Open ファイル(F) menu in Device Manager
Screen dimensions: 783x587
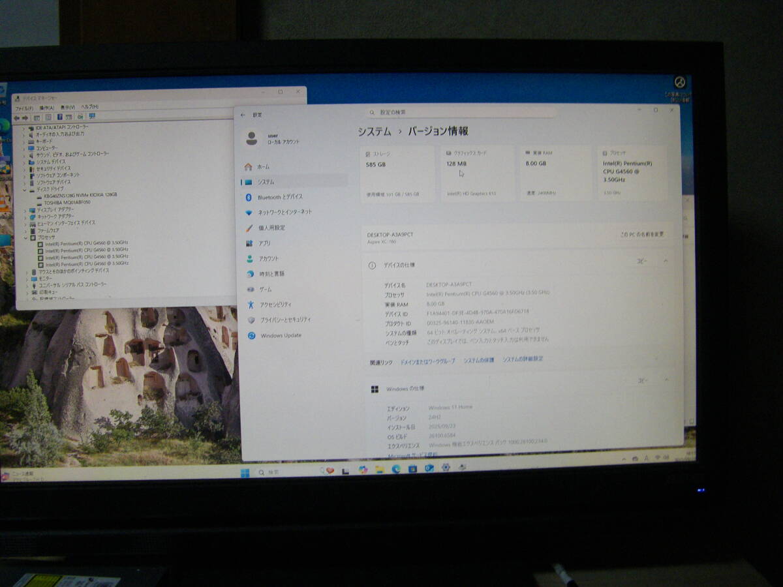(x=24, y=108)
